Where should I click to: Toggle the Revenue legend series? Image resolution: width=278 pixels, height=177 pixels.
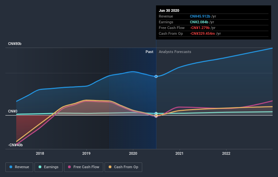tap(19, 167)
